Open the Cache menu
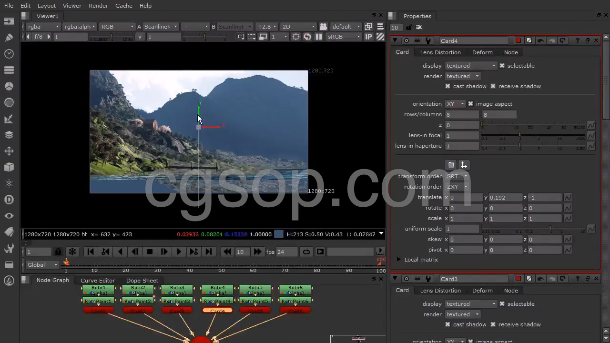Viewport: 610px width, 343px height. tap(124, 6)
